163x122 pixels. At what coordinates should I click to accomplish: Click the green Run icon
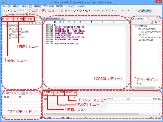tap(81, 11)
